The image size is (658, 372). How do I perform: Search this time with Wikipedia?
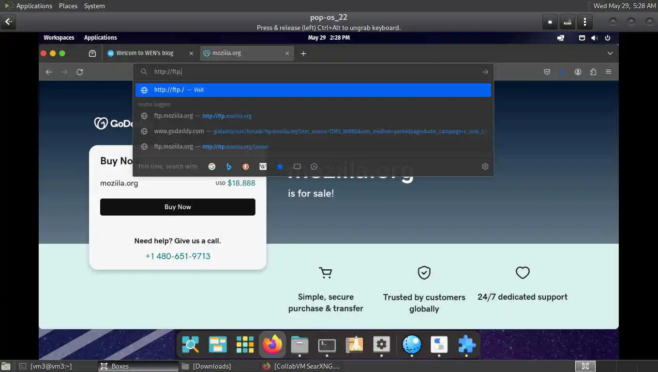coord(263,166)
